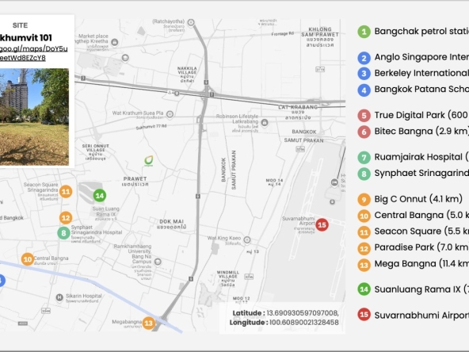Click the 'NAKKILA VILLAGE' map label
469x352 pixels.
(187, 71)
